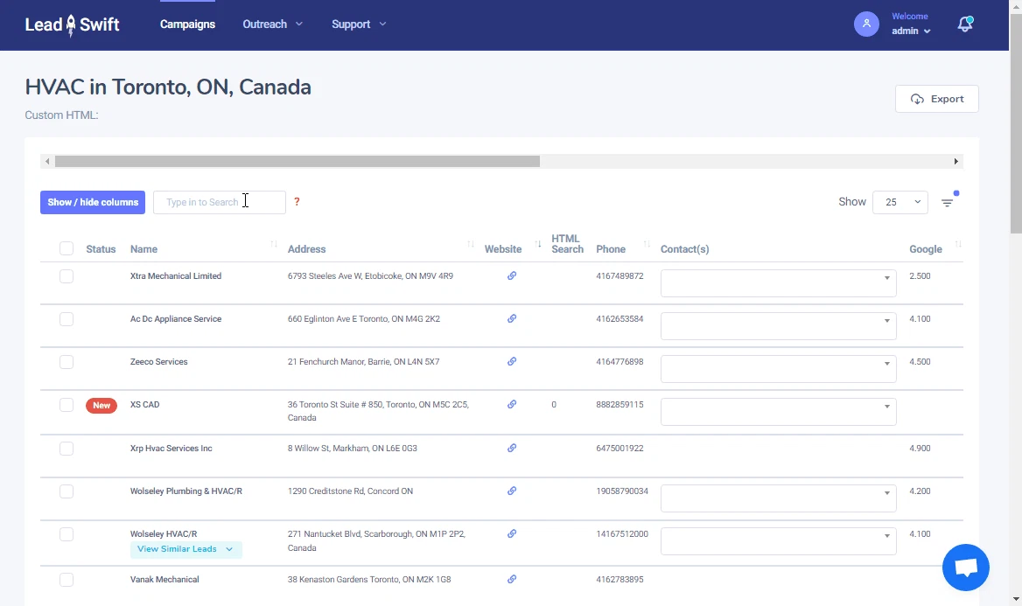
Task: Select the checkbox for Ac Dc Appliance Service
Action: tap(66, 319)
